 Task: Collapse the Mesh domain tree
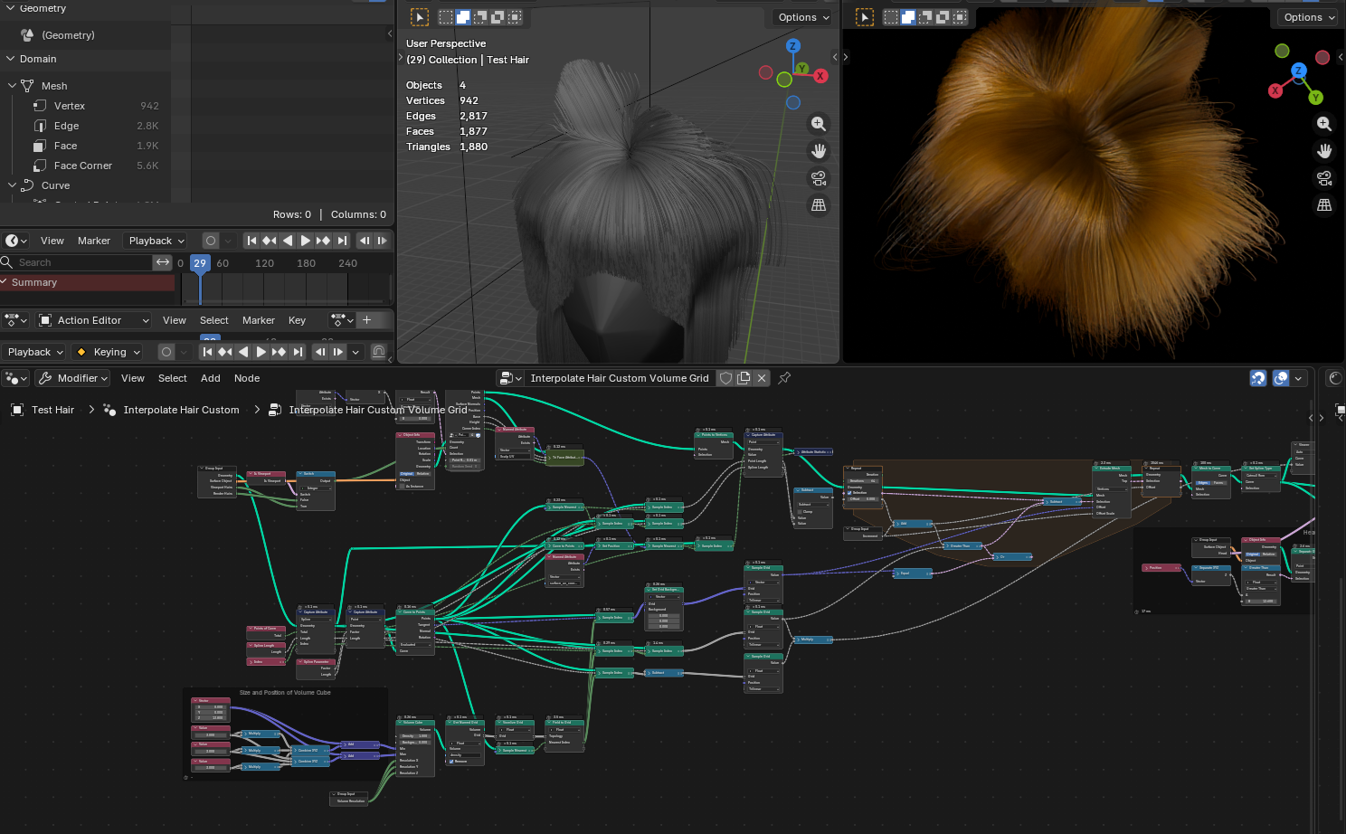(x=13, y=86)
